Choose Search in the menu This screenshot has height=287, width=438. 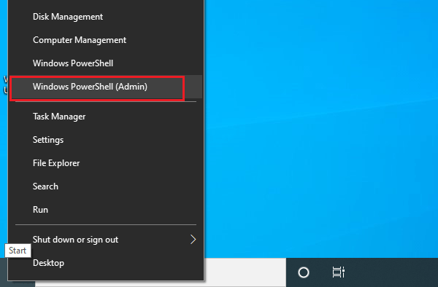pyautogui.click(x=106, y=186)
